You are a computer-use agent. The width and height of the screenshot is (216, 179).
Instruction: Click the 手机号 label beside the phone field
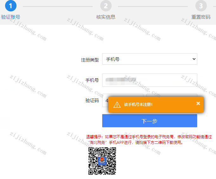92,80
